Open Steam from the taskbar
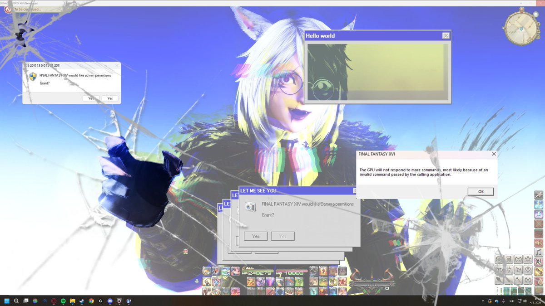The image size is (545, 306). pyautogui.click(x=82, y=301)
